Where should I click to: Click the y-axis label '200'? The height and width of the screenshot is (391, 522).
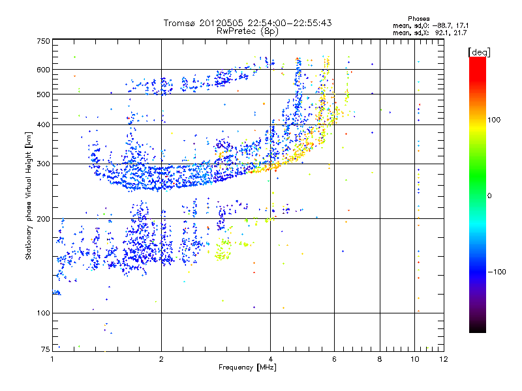(x=43, y=219)
